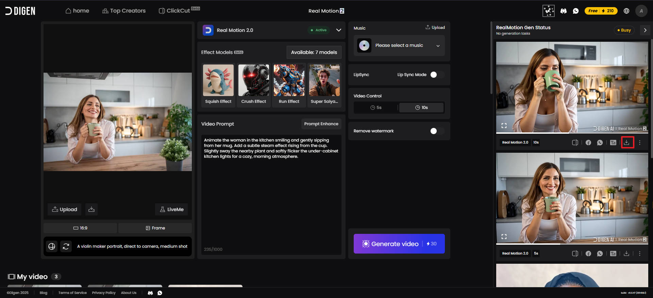Set video duration to 5s

coord(376,108)
